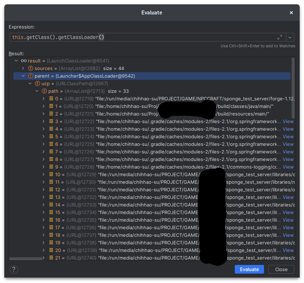Screen dimensions: 304x283
Task: Click the watch glasses icon beside result
Action: (24, 61)
